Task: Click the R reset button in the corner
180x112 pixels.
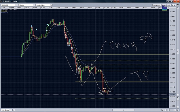Action: pos(178,110)
